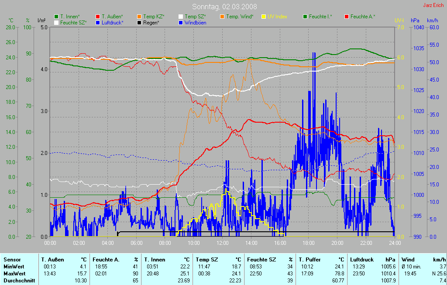Click the green T. Innen legend swatch
The height and width of the screenshot is (285, 447).
[x=56, y=17]
